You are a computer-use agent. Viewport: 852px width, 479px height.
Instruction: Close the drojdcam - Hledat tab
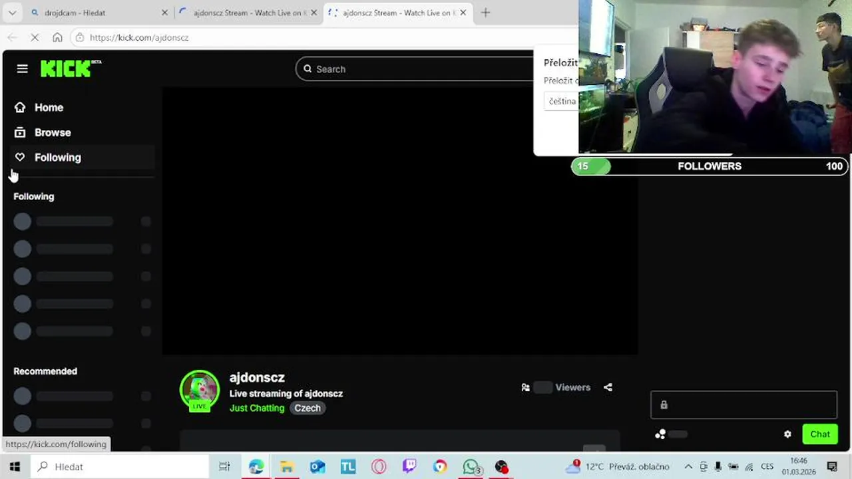point(165,13)
